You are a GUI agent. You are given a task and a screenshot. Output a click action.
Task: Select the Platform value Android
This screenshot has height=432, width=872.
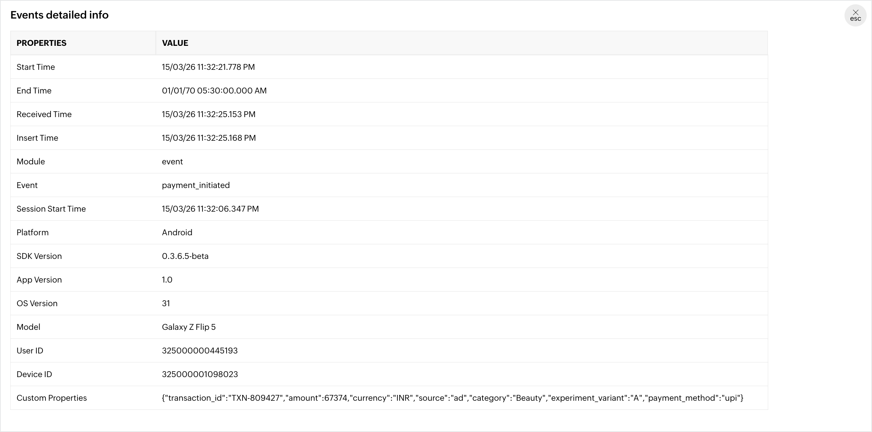177,232
